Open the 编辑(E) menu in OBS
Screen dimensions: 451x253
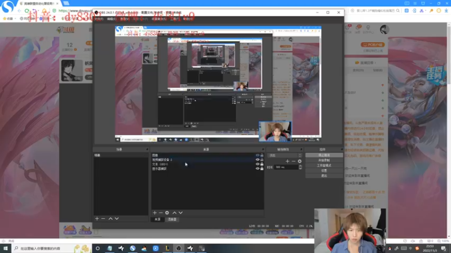point(111,19)
